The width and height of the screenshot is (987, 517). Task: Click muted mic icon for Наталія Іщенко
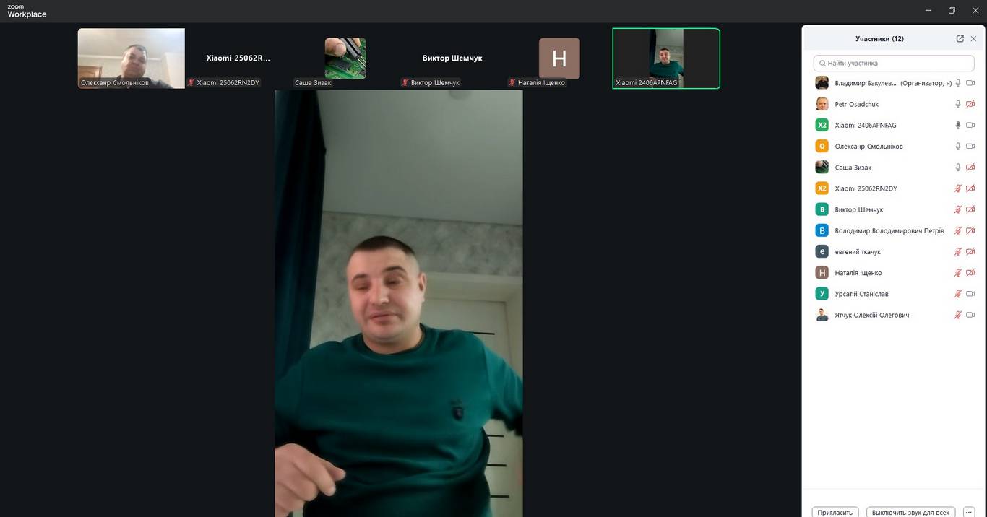958,273
